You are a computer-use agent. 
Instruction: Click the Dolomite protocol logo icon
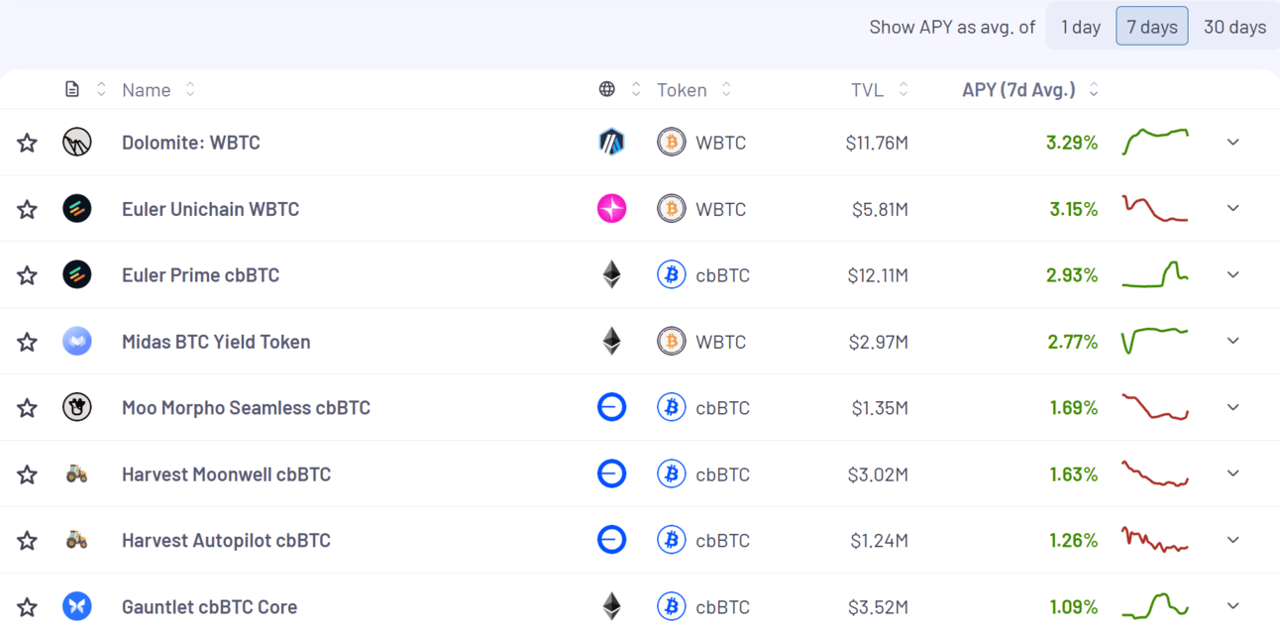(x=77, y=143)
